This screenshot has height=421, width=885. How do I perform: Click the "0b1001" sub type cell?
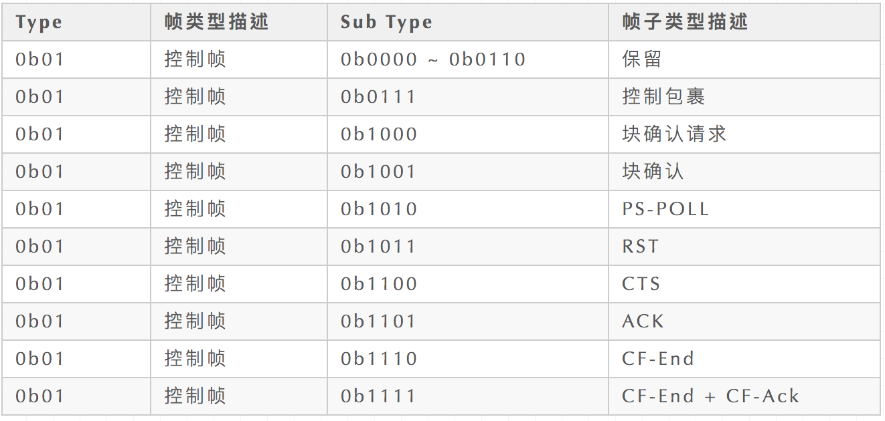(x=378, y=172)
